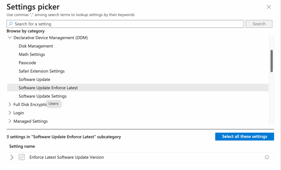Click the Select all these settings button
Screen dimensions: 281x170
pyautogui.click(x=244, y=136)
